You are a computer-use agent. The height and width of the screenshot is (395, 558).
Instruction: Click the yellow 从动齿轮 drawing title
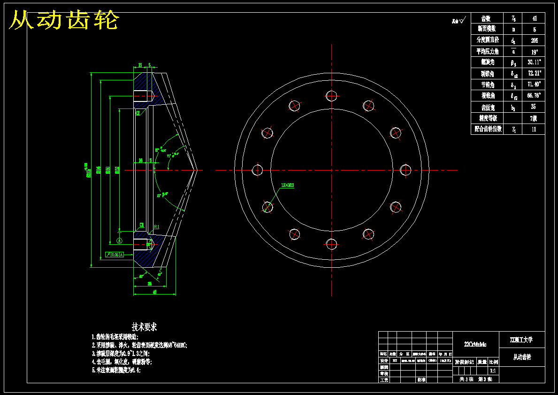point(64,21)
